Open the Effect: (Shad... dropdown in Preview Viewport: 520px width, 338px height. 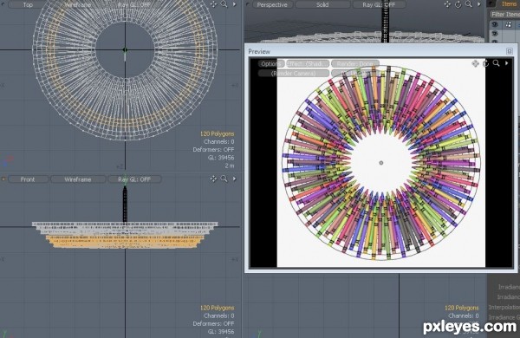point(308,63)
